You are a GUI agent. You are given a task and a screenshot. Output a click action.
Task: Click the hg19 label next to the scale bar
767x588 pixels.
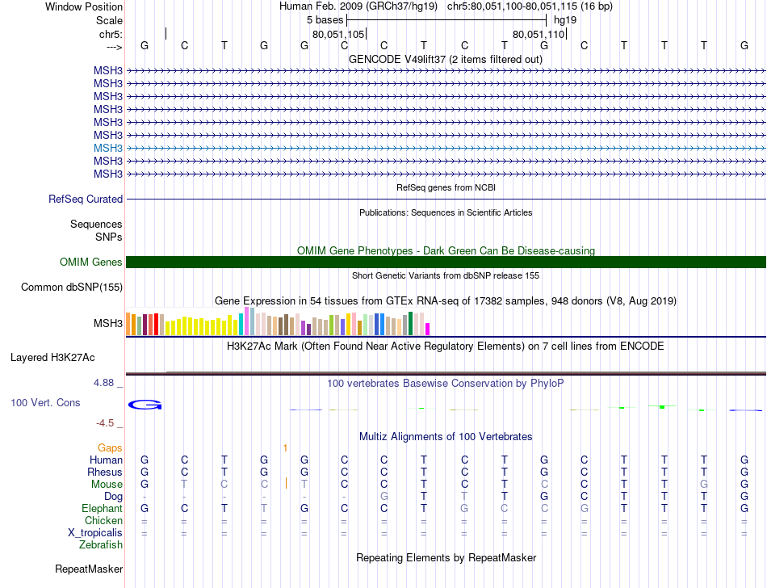click(x=565, y=20)
